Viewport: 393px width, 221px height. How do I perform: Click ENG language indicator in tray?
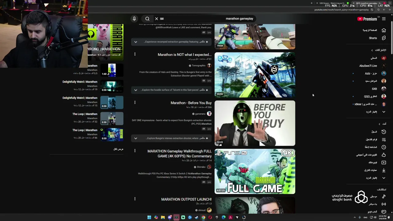(365, 217)
